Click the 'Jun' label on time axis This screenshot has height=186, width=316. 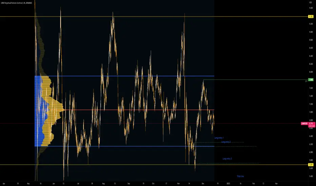point(54,184)
